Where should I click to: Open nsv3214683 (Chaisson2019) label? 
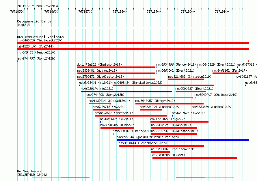coord(190,77)
